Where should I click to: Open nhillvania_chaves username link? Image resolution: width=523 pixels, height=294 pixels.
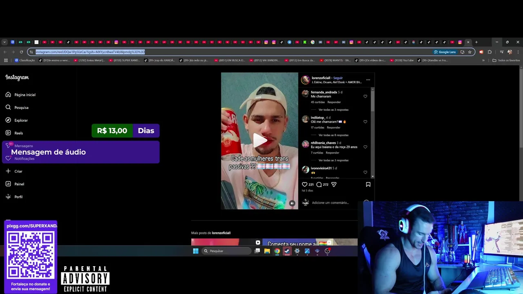click(x=323, y=143)
